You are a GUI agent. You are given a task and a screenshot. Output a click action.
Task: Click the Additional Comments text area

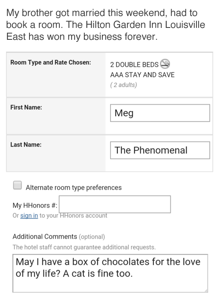click(x=110, y=273)
